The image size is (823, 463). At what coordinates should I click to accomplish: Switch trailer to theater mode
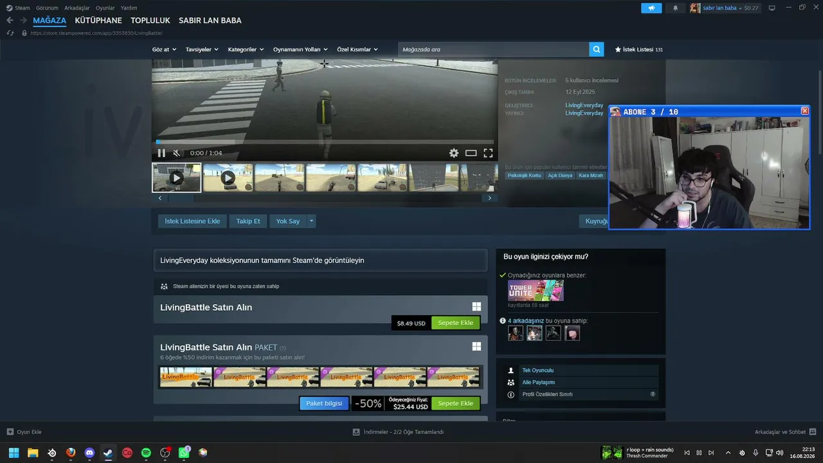click(471, 153)
